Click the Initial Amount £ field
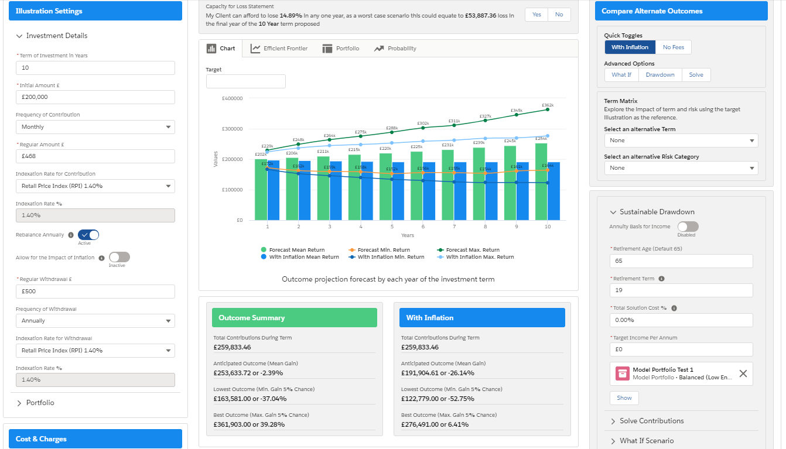Image resolution: width=786 pixels, height=449 pixels. 95,97
